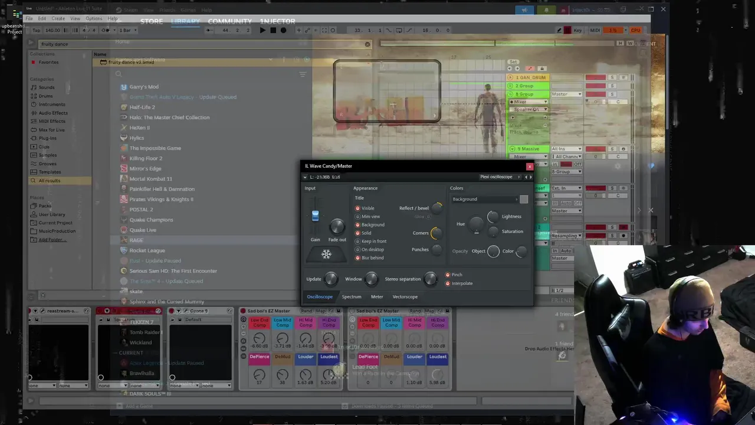The image size is (755, 425).
Task: Toggle the Solid option in Wave Candy
Action: 357,233
